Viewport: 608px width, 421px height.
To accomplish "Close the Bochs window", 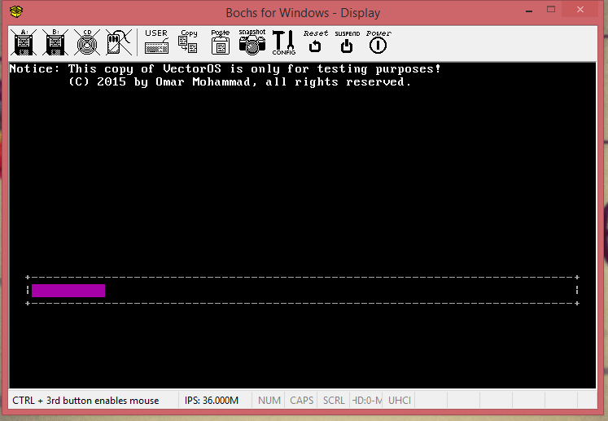I will tap(580, 9).
